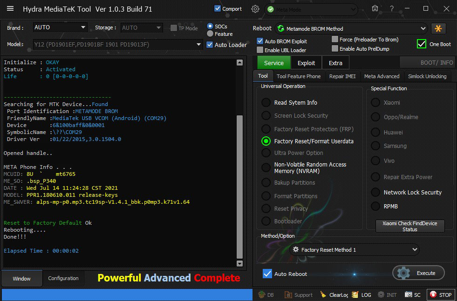Click log scrollbar up arrow
Viewport: 457px width, 301px height.
click(239, 62)
